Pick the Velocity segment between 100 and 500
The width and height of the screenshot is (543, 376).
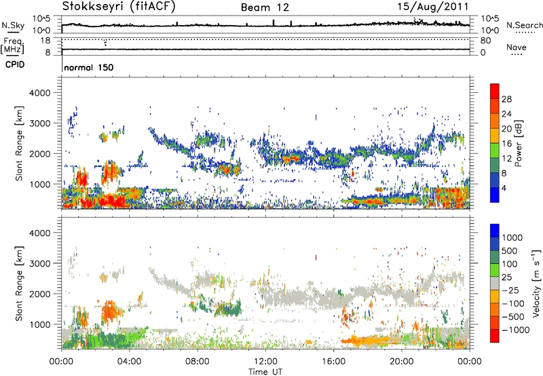pyautogui.click(x=495, y=257)
